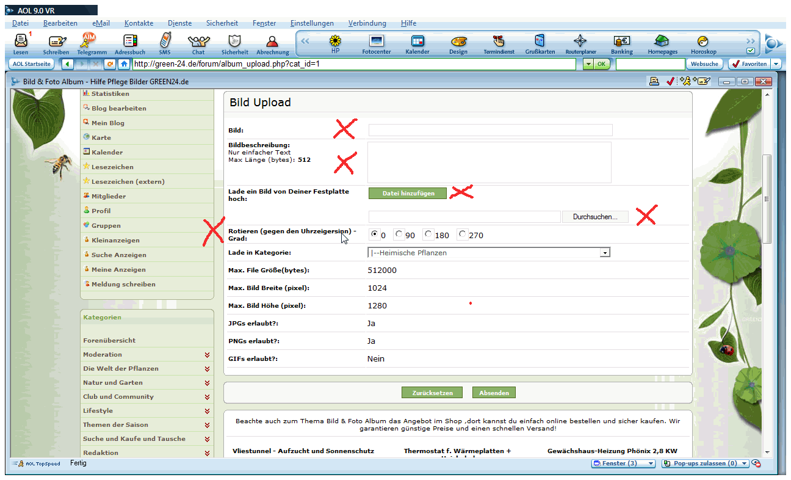
Task: Open the Favoriten dropdown arrow
Action: (776, 64)
